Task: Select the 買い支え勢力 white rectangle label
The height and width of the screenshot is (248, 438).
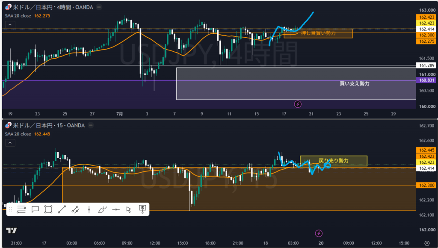Action: (x=355, y=83)
